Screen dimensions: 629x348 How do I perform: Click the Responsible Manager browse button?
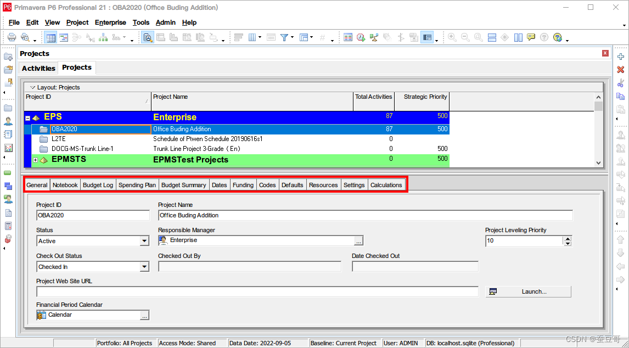tap(358, 241)
